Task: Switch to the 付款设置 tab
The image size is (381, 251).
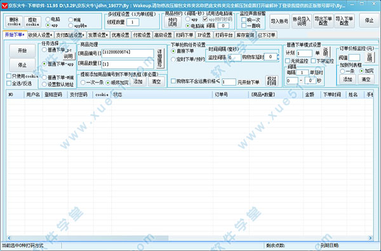Action: pos(142,35)
